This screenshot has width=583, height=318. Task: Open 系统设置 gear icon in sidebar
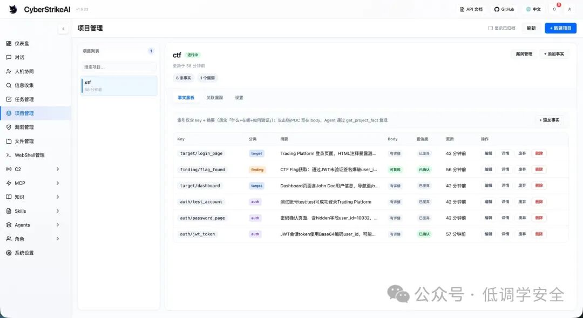(9, 253)
